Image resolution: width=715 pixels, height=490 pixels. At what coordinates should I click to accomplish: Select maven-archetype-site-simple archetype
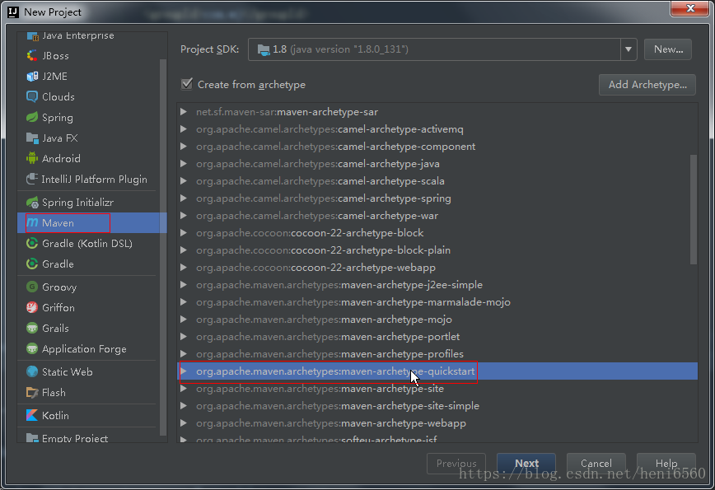437,406
